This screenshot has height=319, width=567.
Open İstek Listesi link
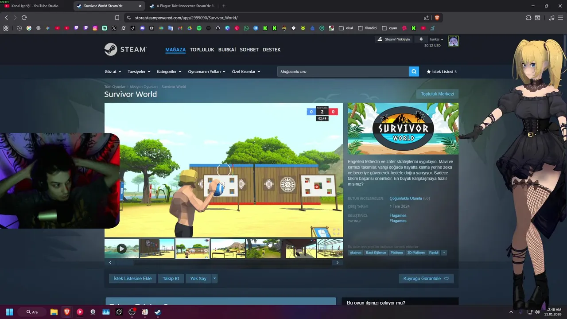441,71
